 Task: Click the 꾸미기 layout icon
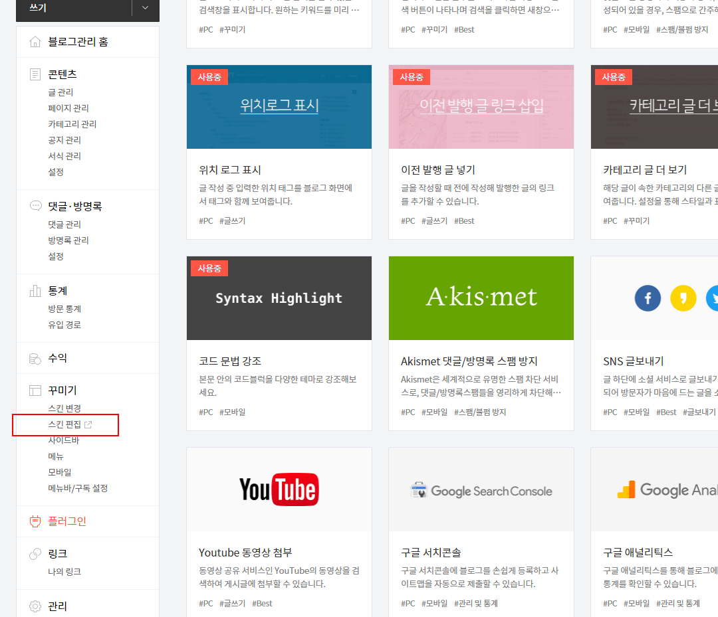click(x=35, y=390)
